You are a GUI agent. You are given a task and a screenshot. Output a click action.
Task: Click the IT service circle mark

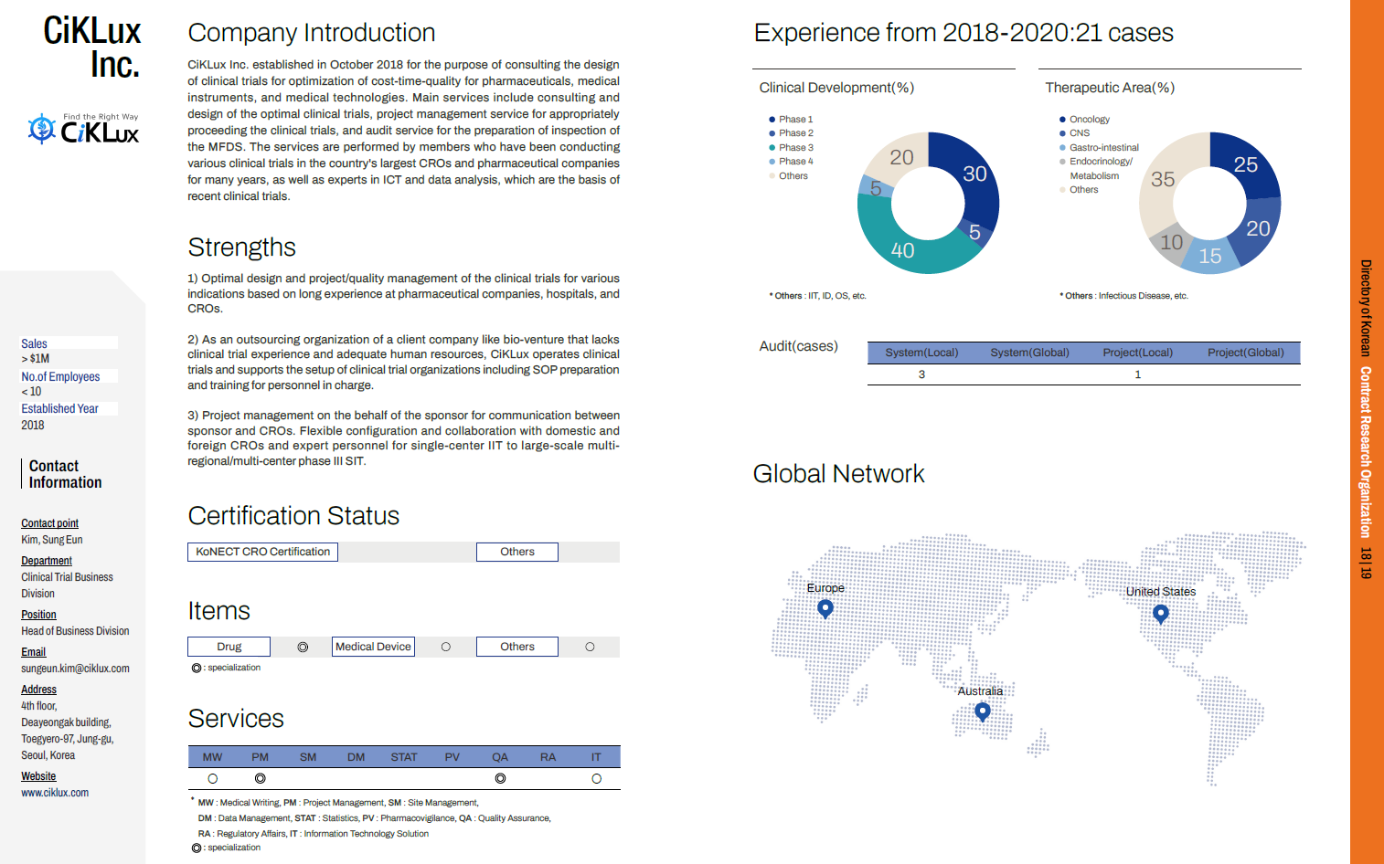596,779
